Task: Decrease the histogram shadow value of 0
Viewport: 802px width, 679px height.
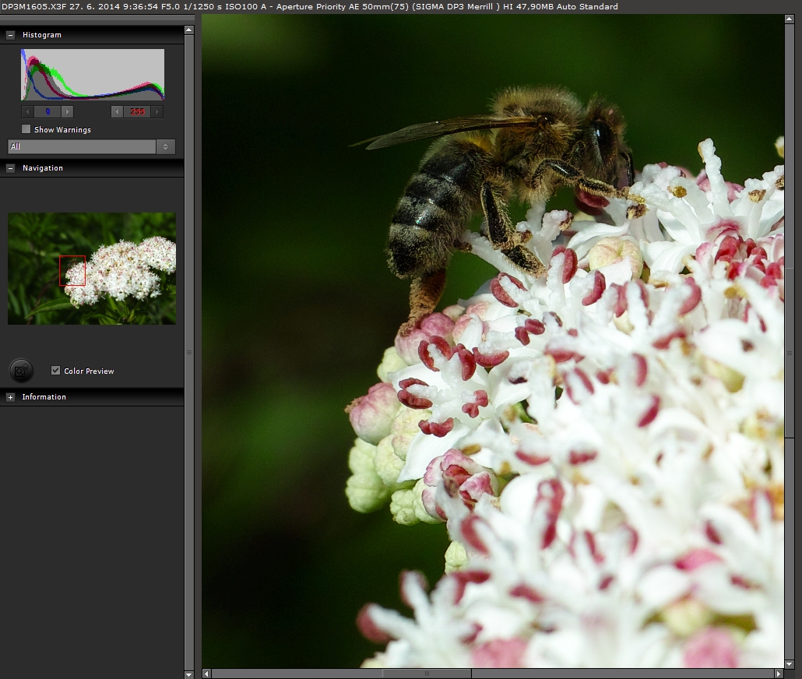Action: pyautogui.click(x=27, y=111)
